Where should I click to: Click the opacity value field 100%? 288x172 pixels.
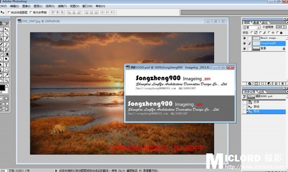tap(279, 27)
